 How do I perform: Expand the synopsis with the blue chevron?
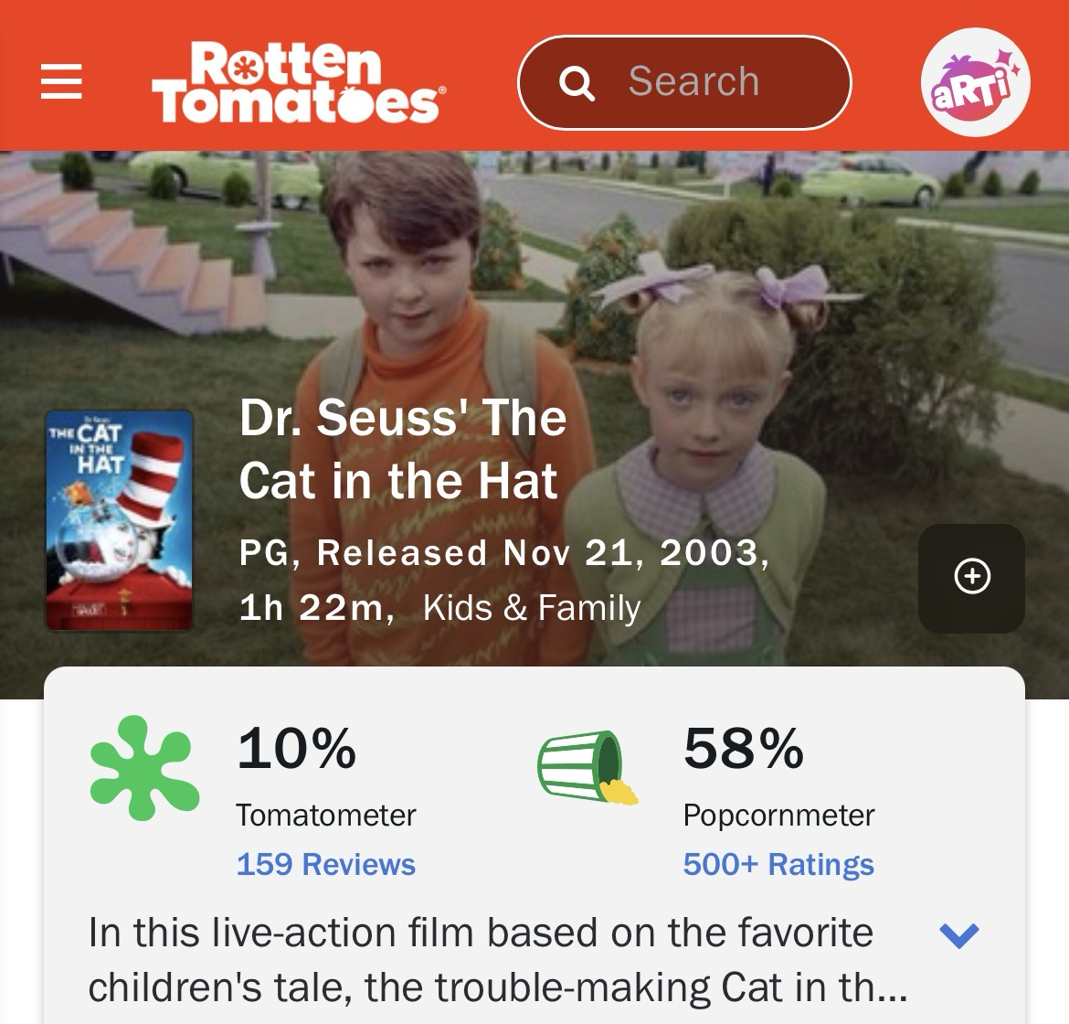coord(958,934)
